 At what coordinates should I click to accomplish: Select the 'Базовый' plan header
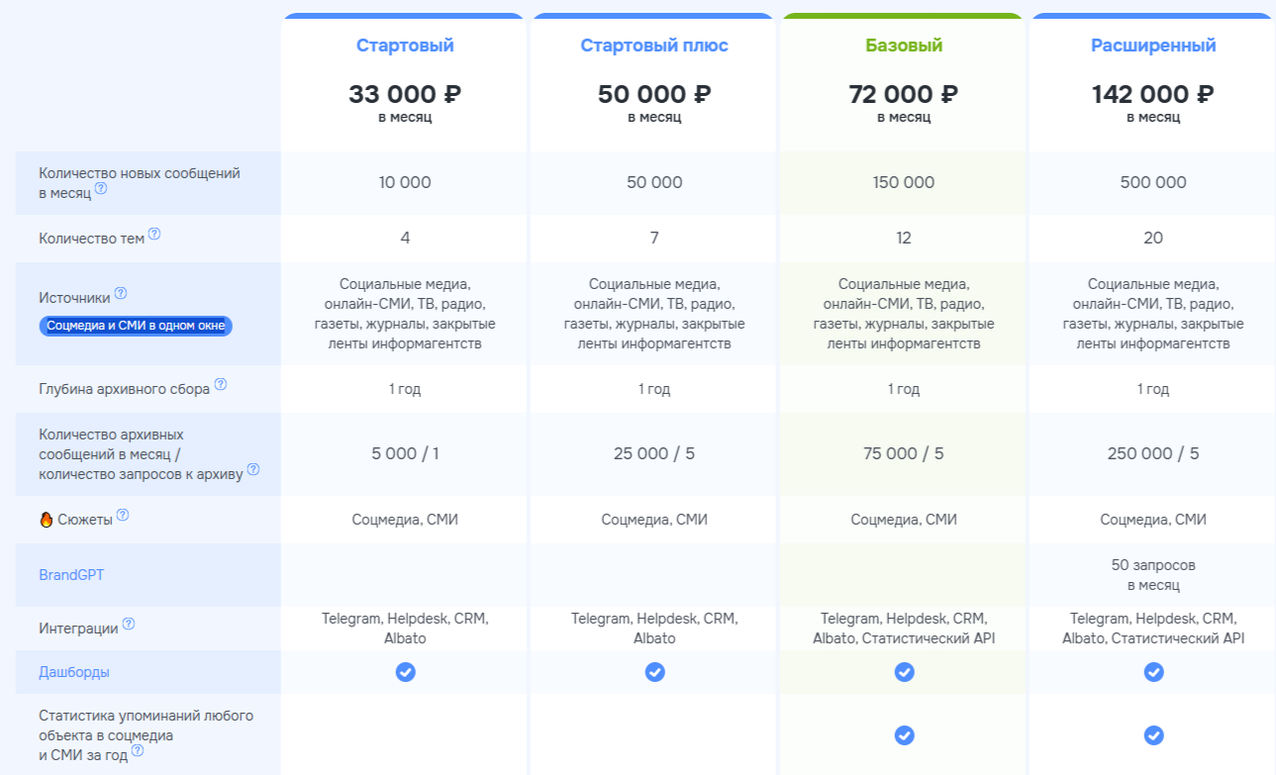pos(904,46)
